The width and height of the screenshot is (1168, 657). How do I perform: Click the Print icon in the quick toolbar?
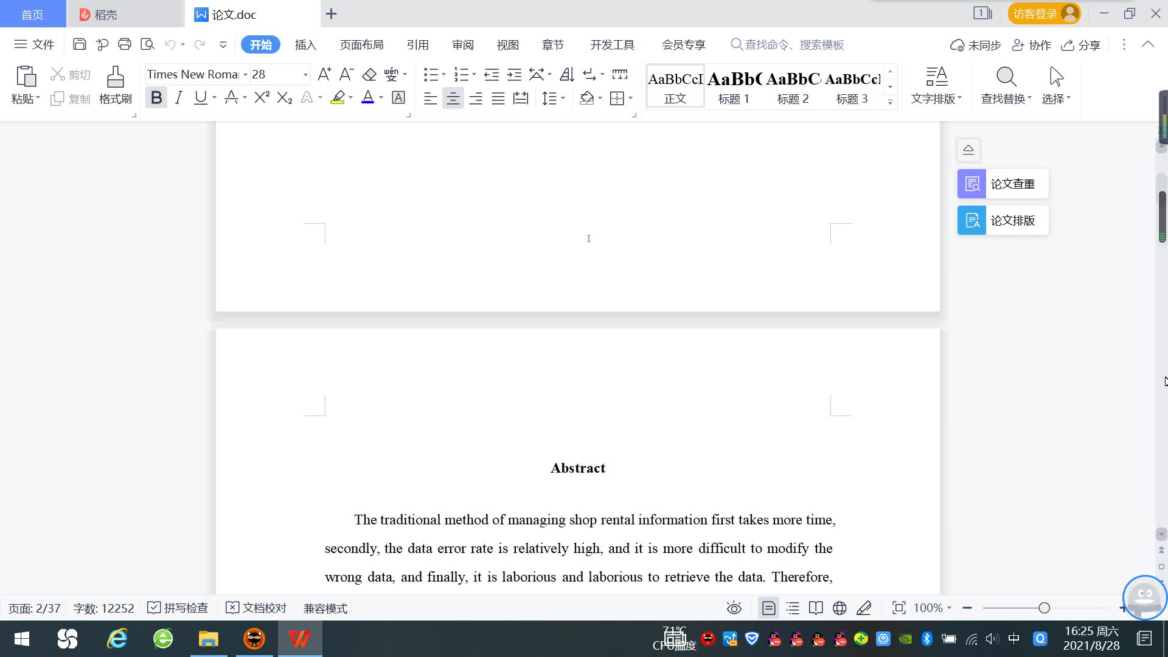[125, 44]
